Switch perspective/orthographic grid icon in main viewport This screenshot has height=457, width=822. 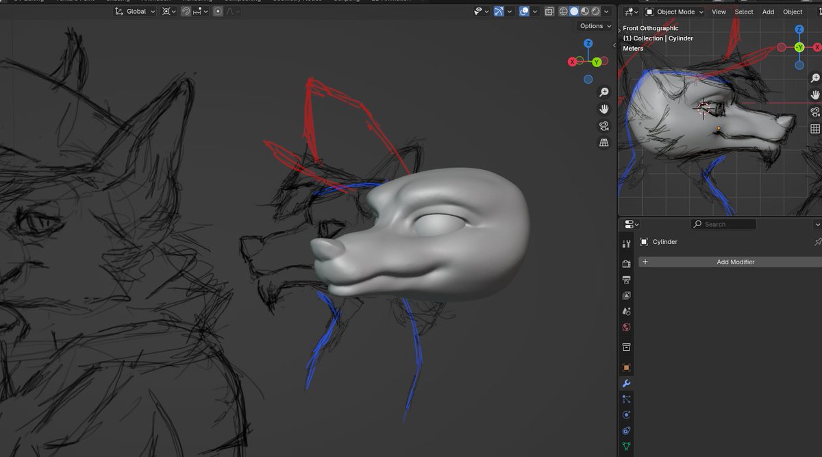[604, 143]
